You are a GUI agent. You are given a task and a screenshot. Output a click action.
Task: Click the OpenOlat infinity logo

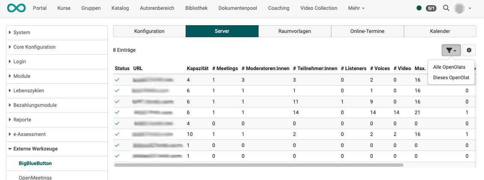pos(20,8)
